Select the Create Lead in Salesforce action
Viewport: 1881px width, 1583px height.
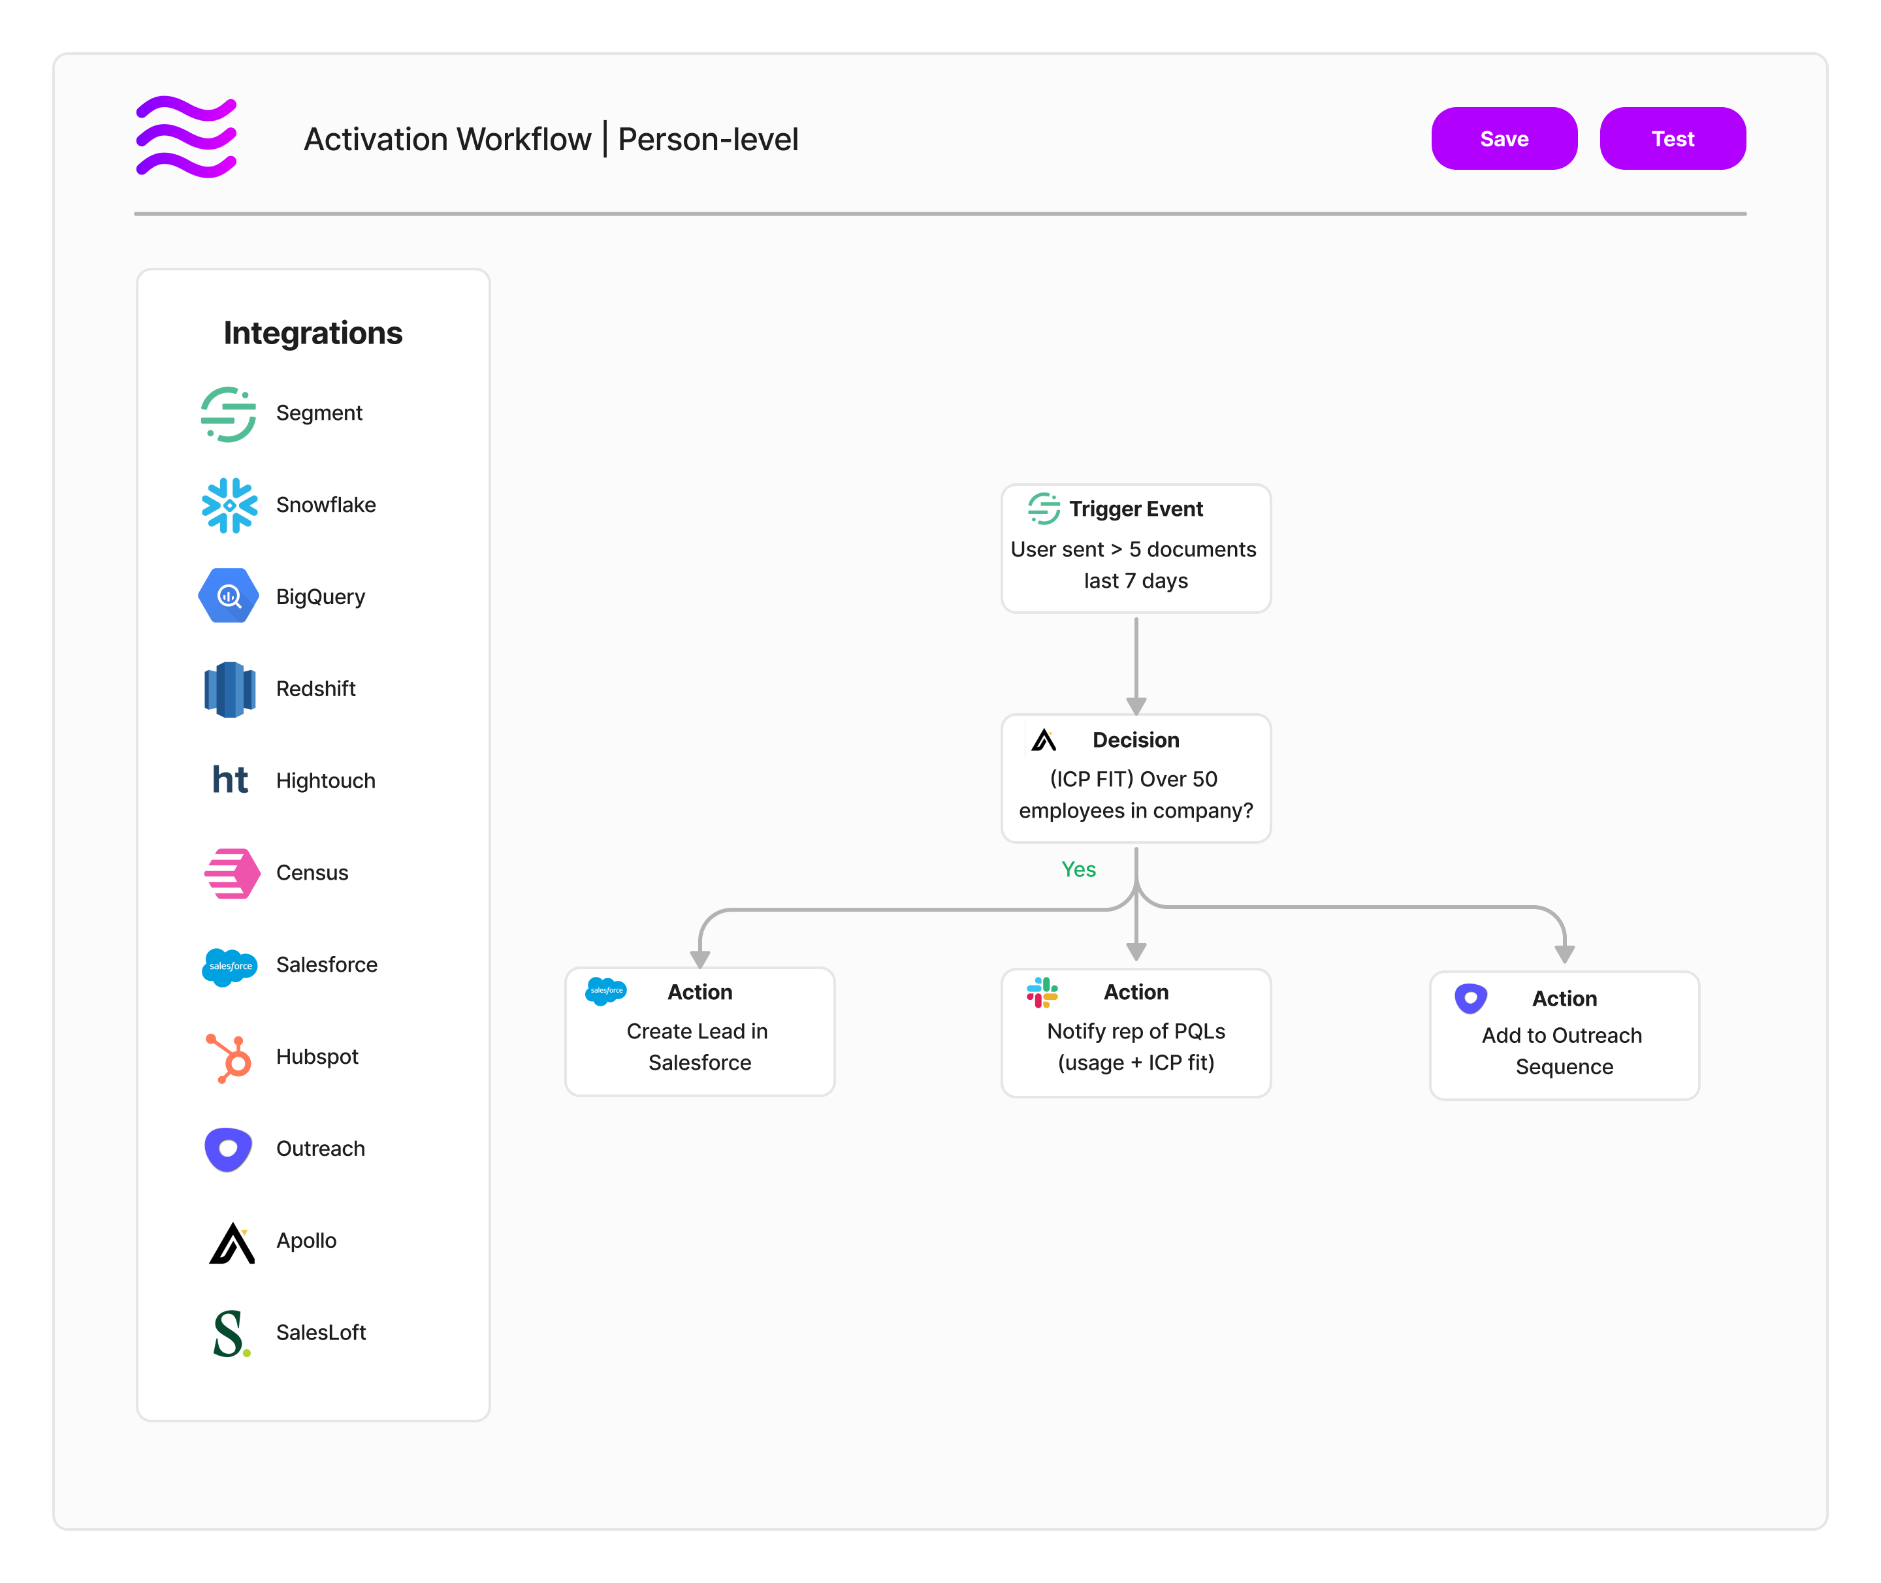(699, 1032)
